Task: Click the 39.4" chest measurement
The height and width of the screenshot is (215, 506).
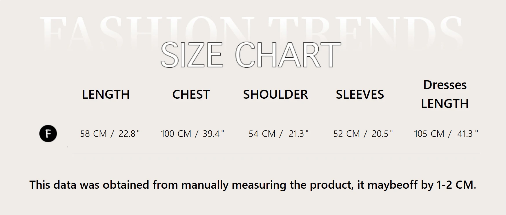Action: pos(213,134)
